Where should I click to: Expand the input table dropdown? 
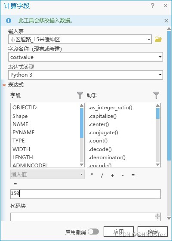149,39
